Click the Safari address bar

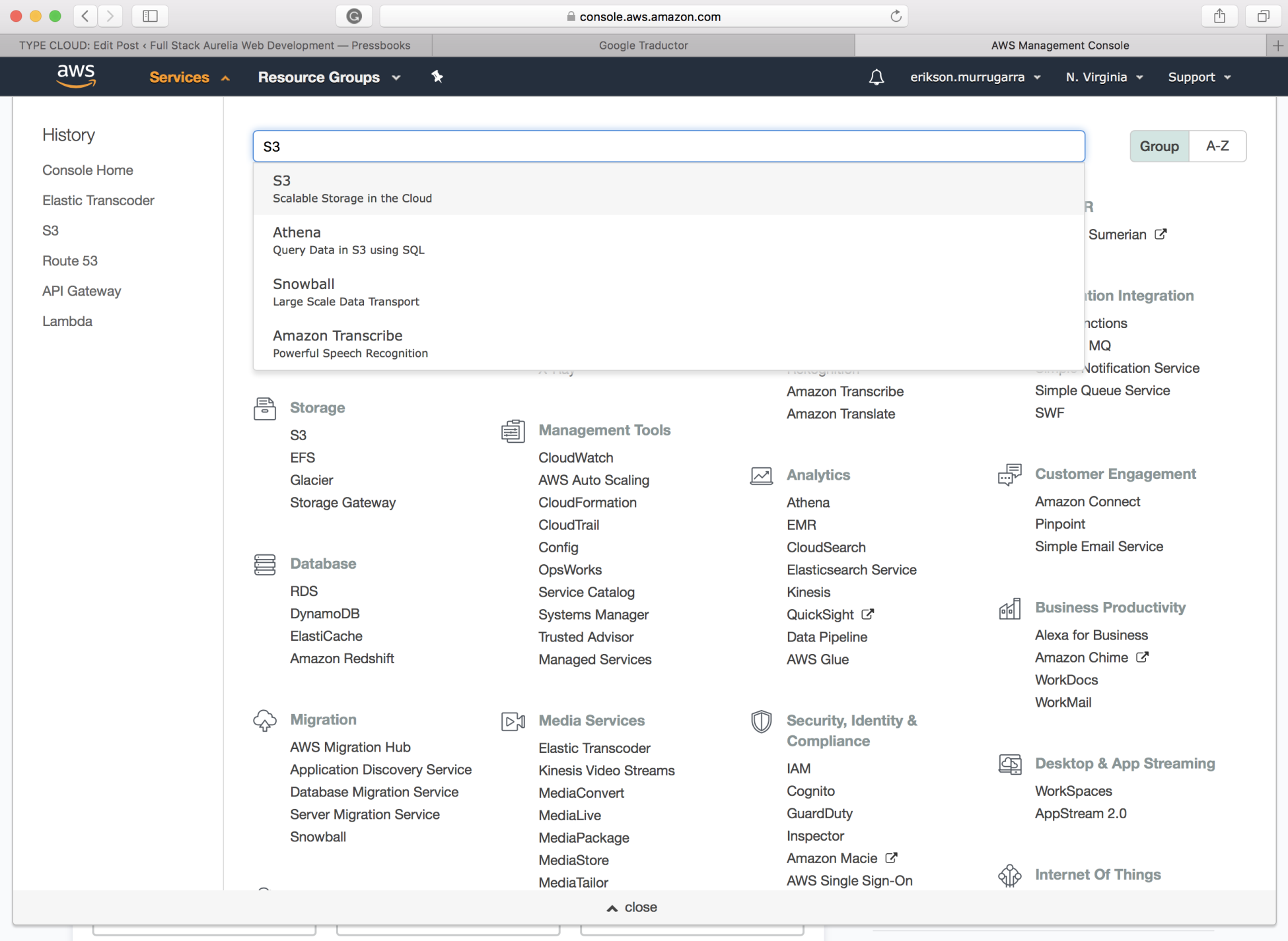coord(643,16)
